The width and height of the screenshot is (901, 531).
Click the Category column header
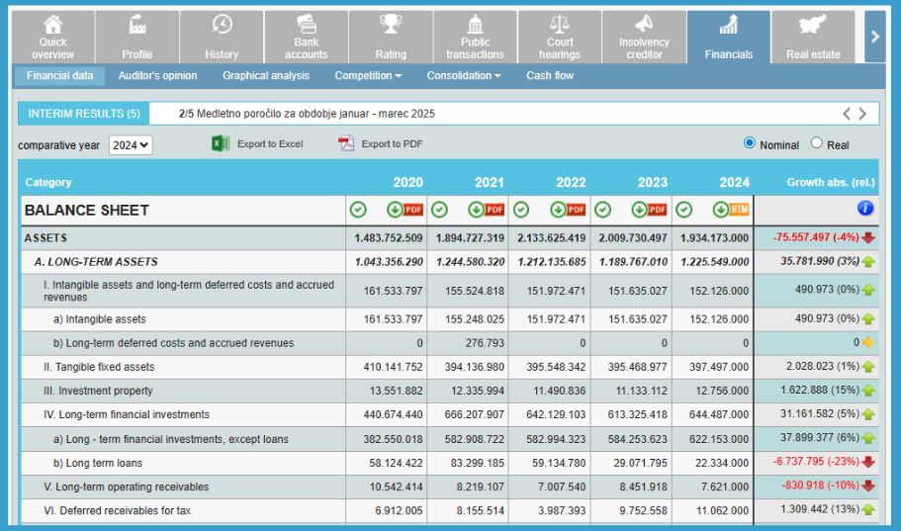click(48, 182)
